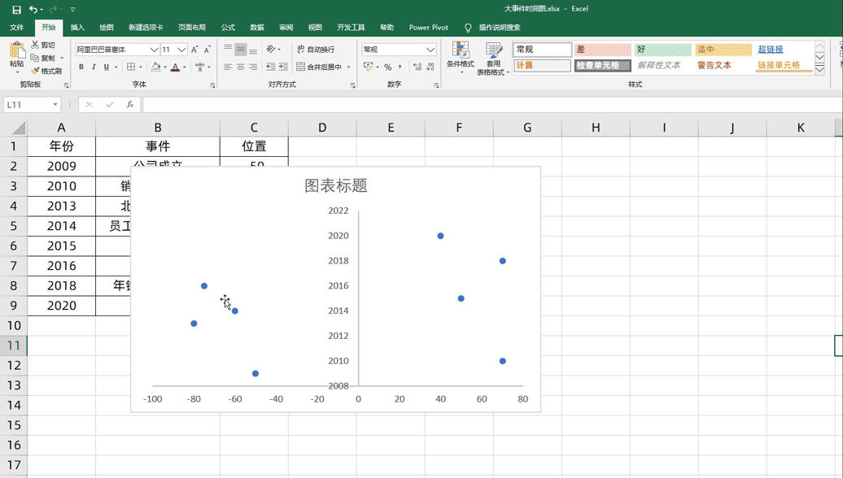
Task: Click the increase decimal icon
Action: 417,67
